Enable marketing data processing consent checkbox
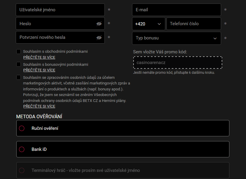This screenshot has width=246, height=179. pos(18,77)
